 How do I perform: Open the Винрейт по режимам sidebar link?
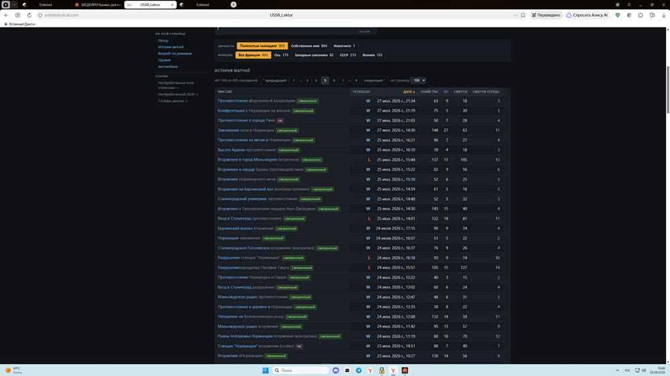pos(175,54)
